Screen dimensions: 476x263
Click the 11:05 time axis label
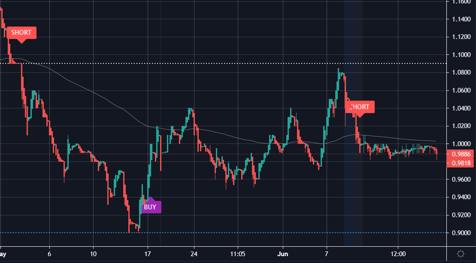coord(238,253)
